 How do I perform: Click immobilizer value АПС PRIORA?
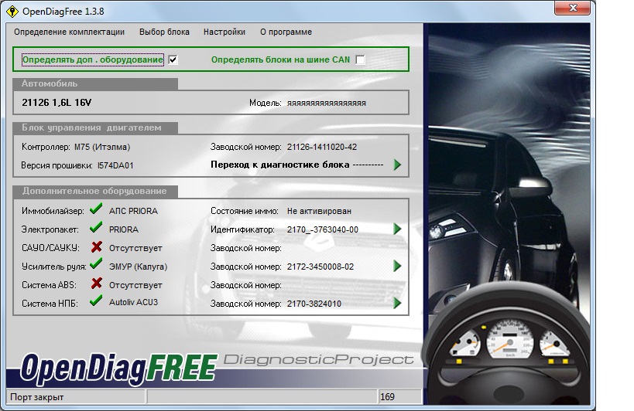pos(133,211)
